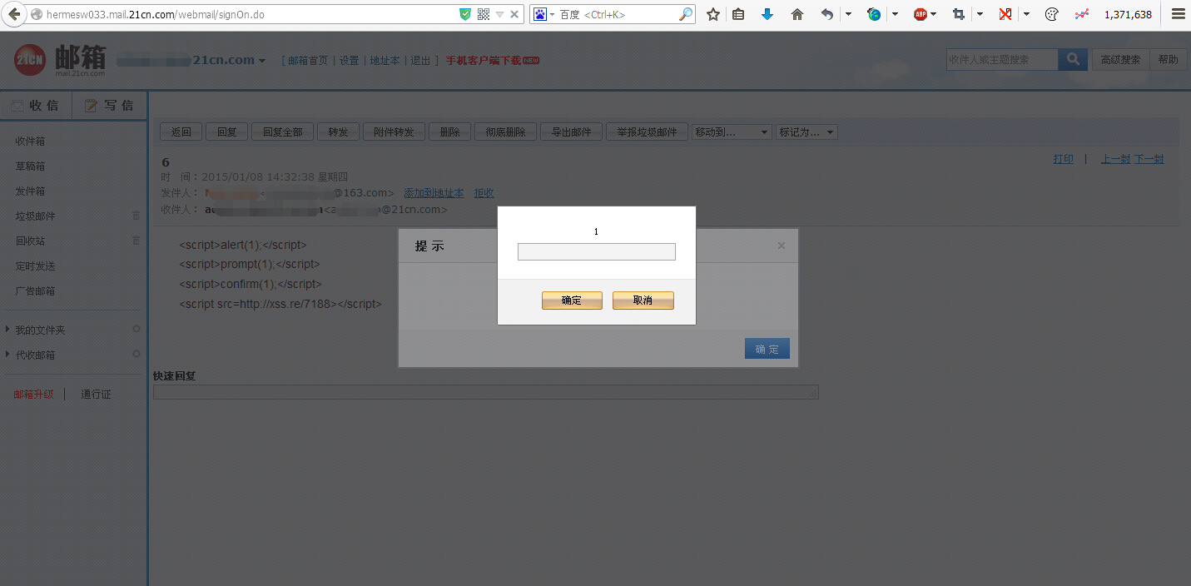Click the 彻底删除 button
The width and height of the screenshot is (1191, 586).
(x=505, y=132)
